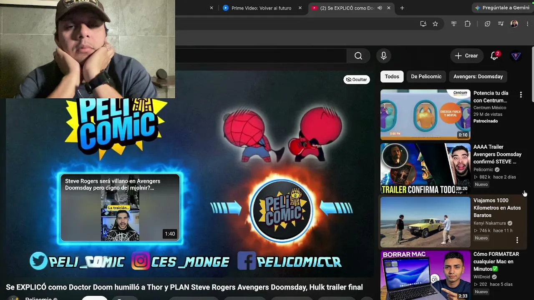Open the notifications bell
Image resolution: width=534 pixels, height=300 pixels.
coord(494,56)
